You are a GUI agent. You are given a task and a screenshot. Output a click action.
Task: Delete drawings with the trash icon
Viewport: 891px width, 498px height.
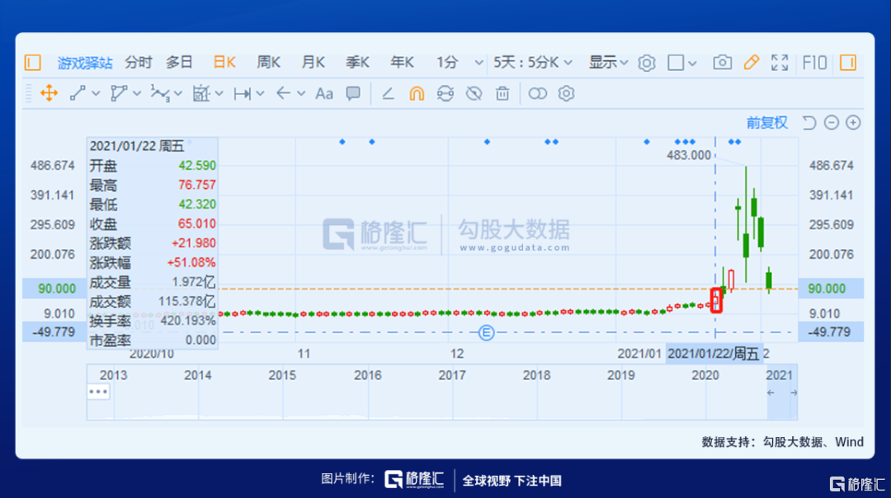tap(502, 94)
